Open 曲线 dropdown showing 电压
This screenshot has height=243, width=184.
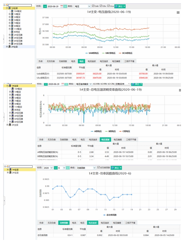pos(82,6)
